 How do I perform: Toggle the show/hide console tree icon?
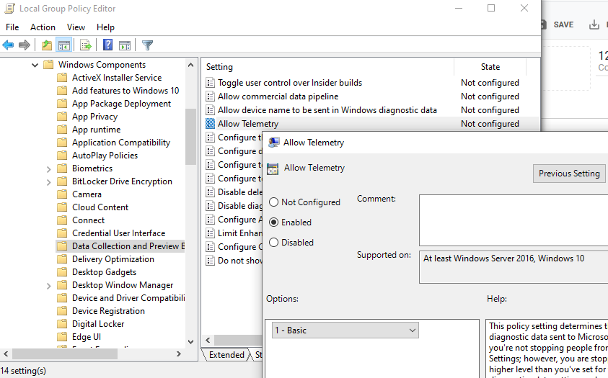pyautogui.click(x=63, y=45)
